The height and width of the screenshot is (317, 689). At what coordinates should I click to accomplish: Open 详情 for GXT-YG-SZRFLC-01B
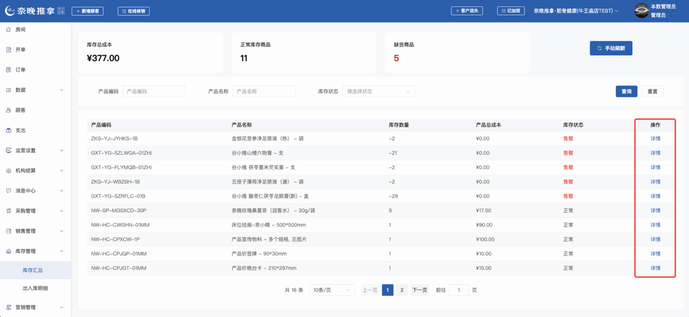(655, 196)
